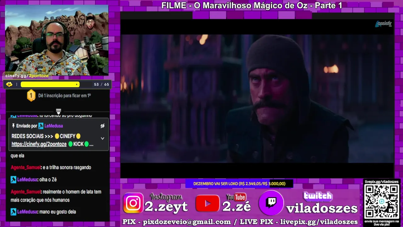
Task: Open LeMedusa username in pinned message
Action: [x=54, y=126]
